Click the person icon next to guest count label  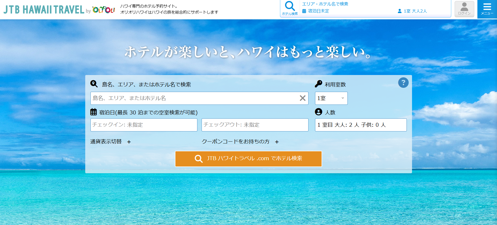(x=318, y=112)
